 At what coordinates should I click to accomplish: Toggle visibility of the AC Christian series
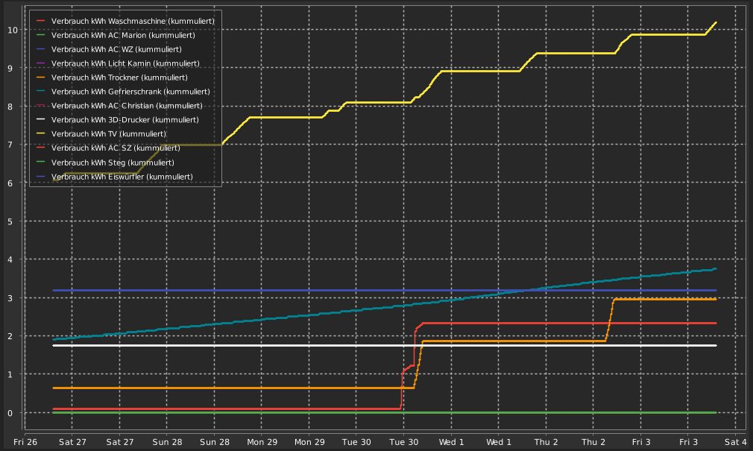coord(41,106)
